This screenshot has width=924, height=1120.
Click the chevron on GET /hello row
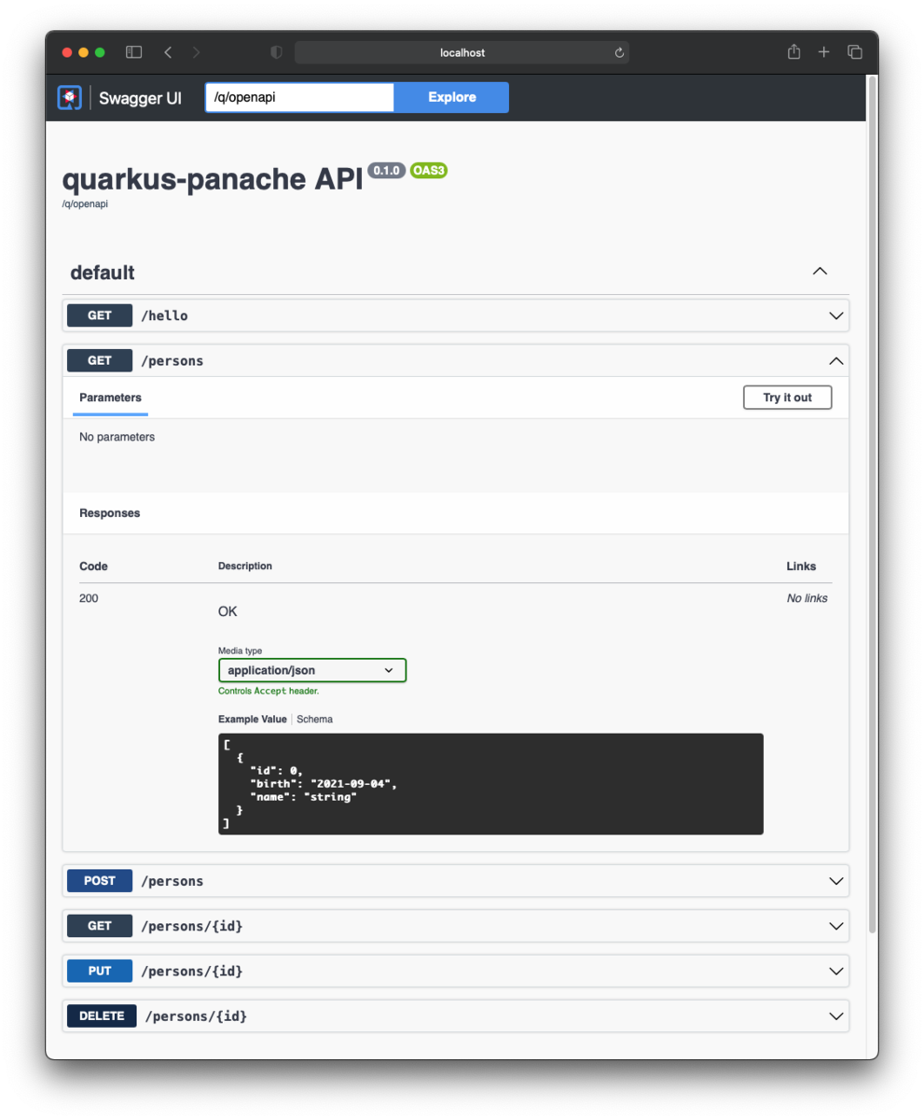pyautogui.click(x=836, y=315)
